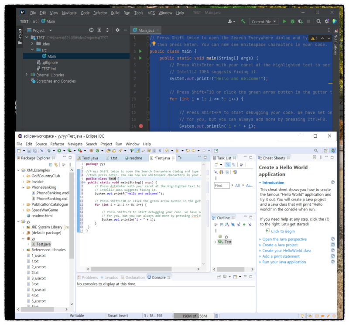
Task: Click Eclipse toolbar Search magnifier icon
Action: (x=316, y=150)
